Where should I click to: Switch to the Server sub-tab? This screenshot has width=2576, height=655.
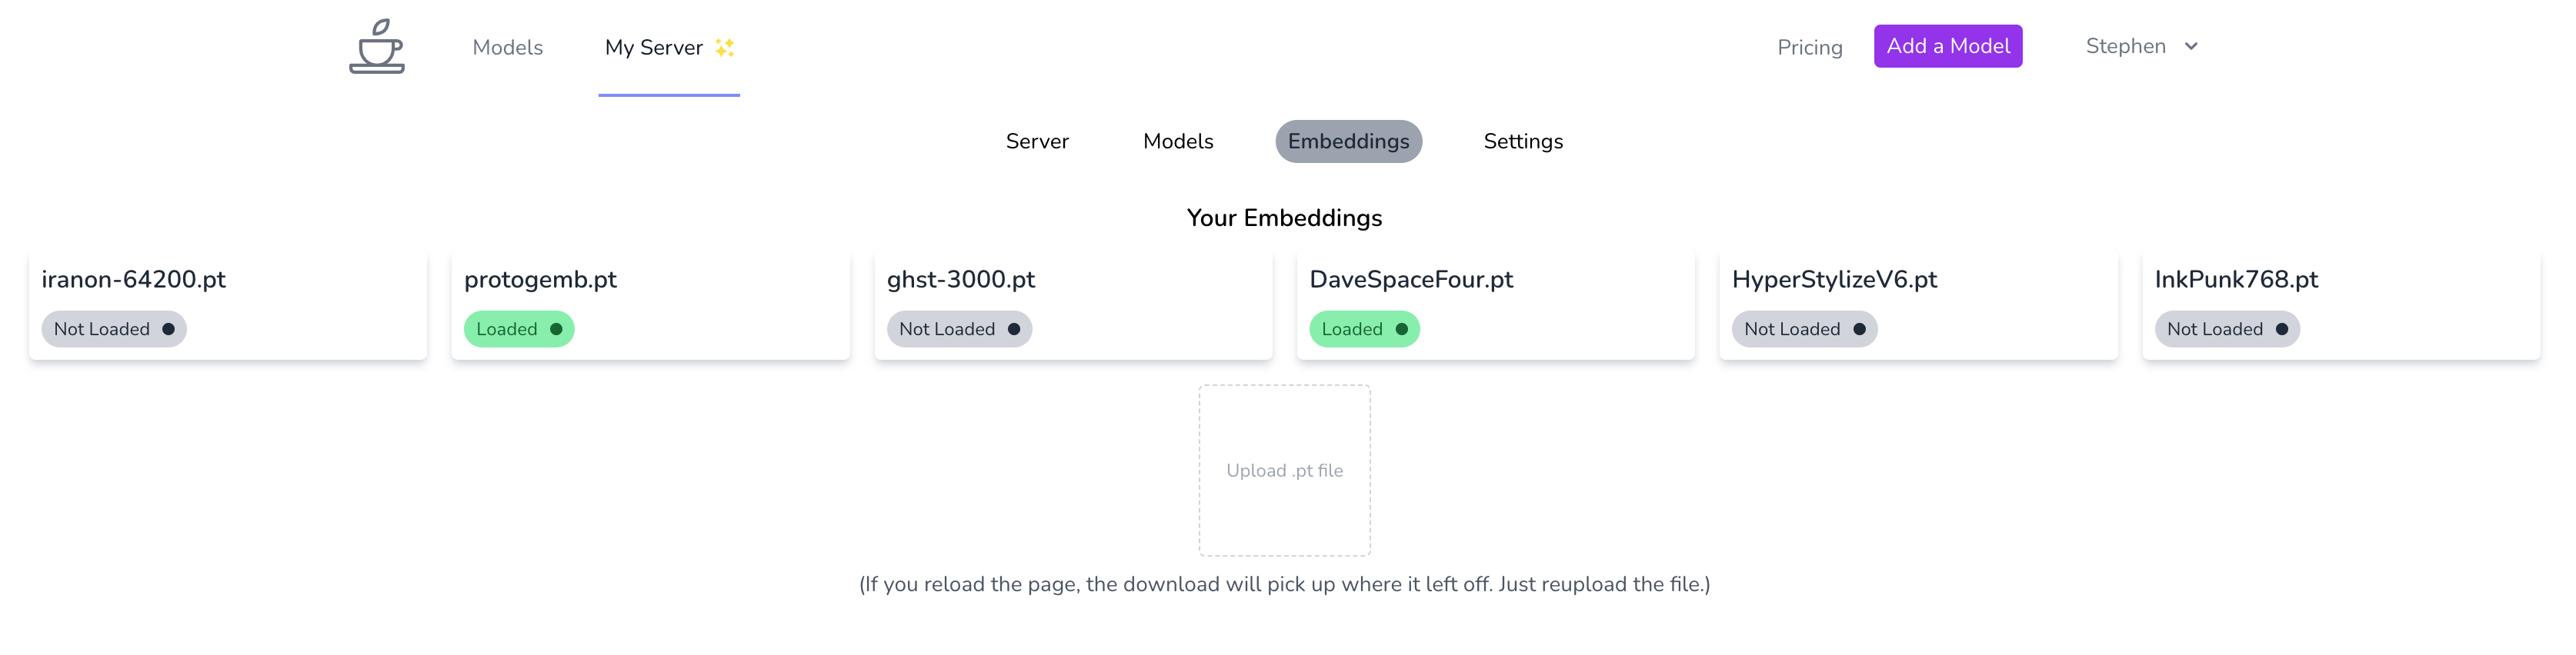[x=1037, y=141]
